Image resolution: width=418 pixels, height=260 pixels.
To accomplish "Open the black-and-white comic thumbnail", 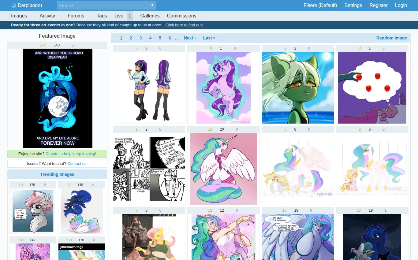I will click(149, 169).
